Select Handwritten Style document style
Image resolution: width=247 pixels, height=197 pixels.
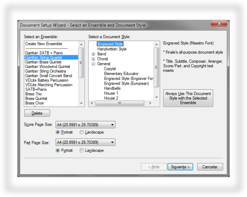coord(112,49)
